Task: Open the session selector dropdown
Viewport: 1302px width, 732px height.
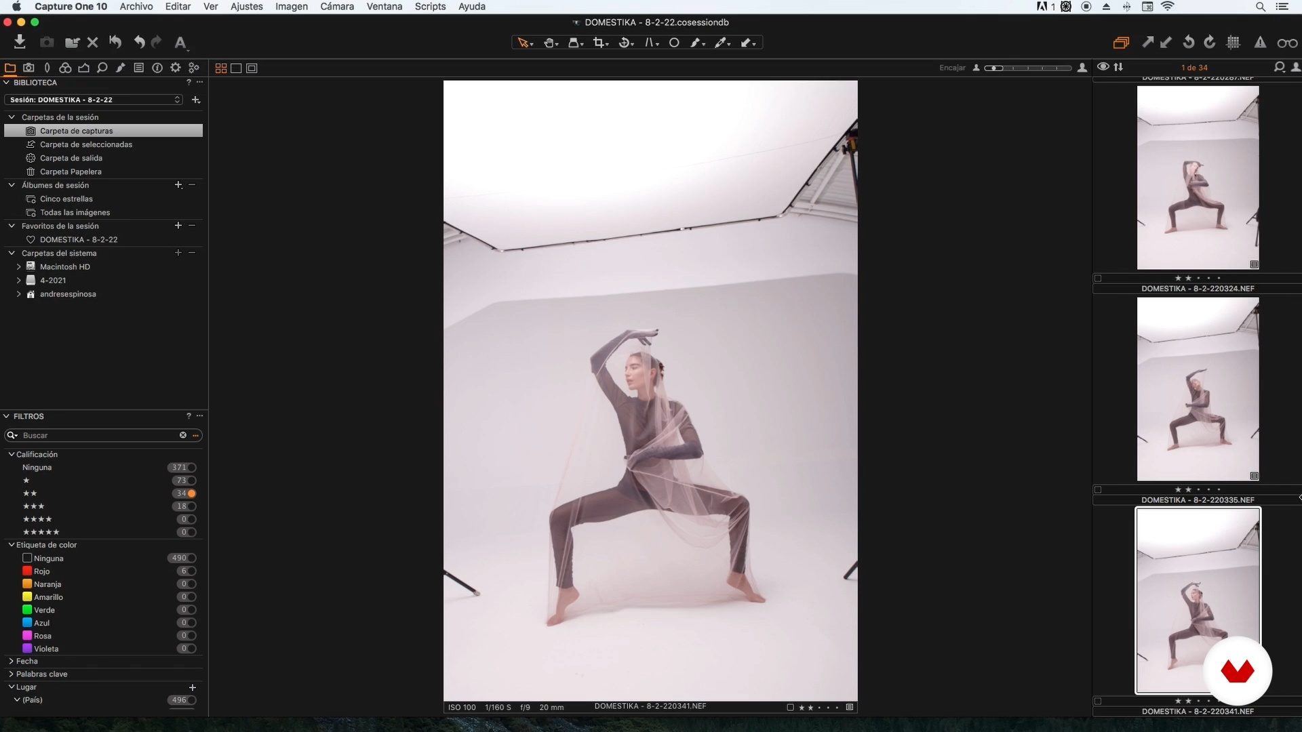Action: (94, 100)
